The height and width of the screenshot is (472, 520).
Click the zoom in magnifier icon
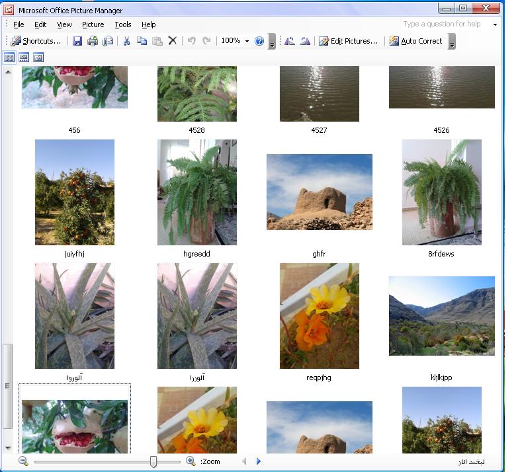[191, 461]
